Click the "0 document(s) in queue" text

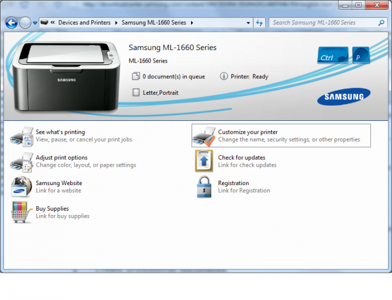(174, 77)
